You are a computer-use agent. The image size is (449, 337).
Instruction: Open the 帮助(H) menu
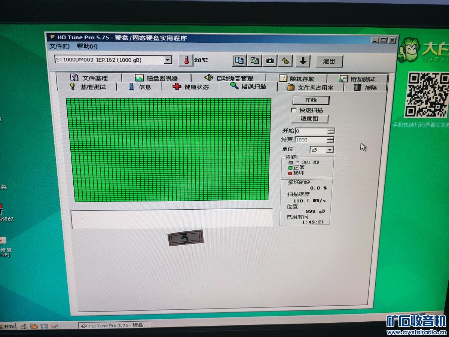tap(87, 46)
